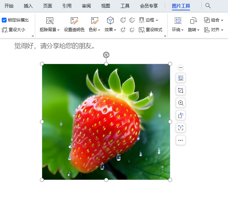The height and width of the screenshot is (197, 228).
Task: Click the 色彩 icon
Action: [x=95, y=20]
